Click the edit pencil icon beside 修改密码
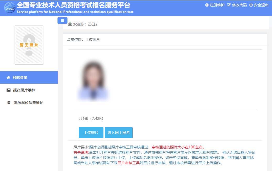The image size is (272, 171). click(x=229, y=5)
